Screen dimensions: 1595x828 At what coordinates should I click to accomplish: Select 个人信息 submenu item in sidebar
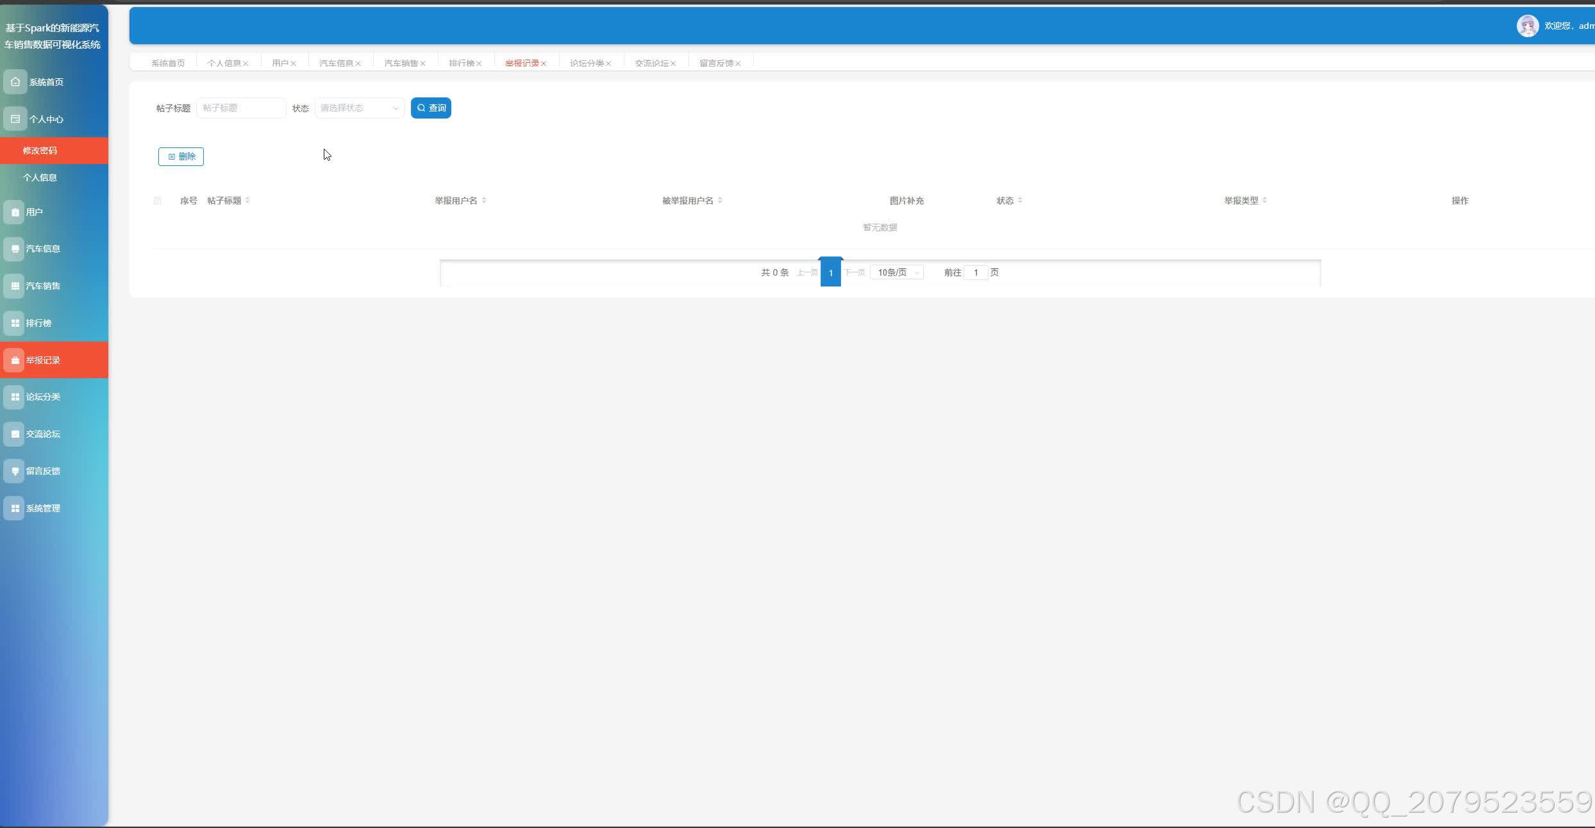tap(40, 178)
